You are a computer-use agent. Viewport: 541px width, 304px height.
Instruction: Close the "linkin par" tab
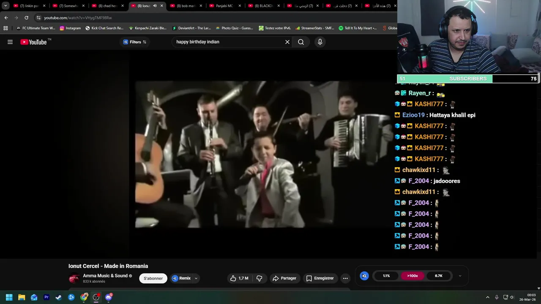click(44, 6)
